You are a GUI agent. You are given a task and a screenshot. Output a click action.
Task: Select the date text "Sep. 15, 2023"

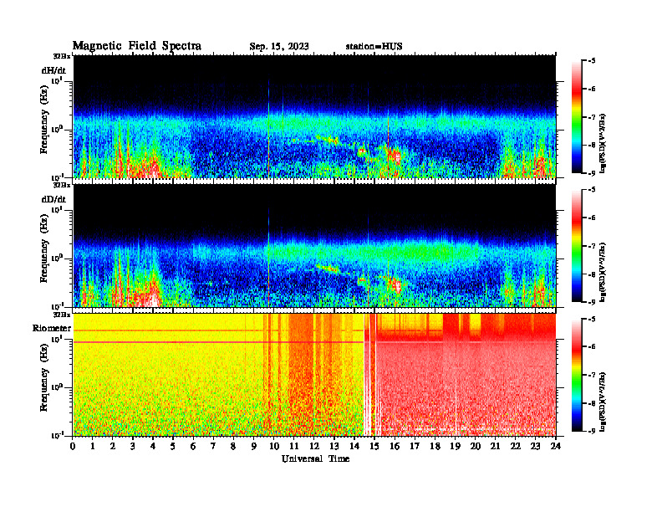pos(278,47)
